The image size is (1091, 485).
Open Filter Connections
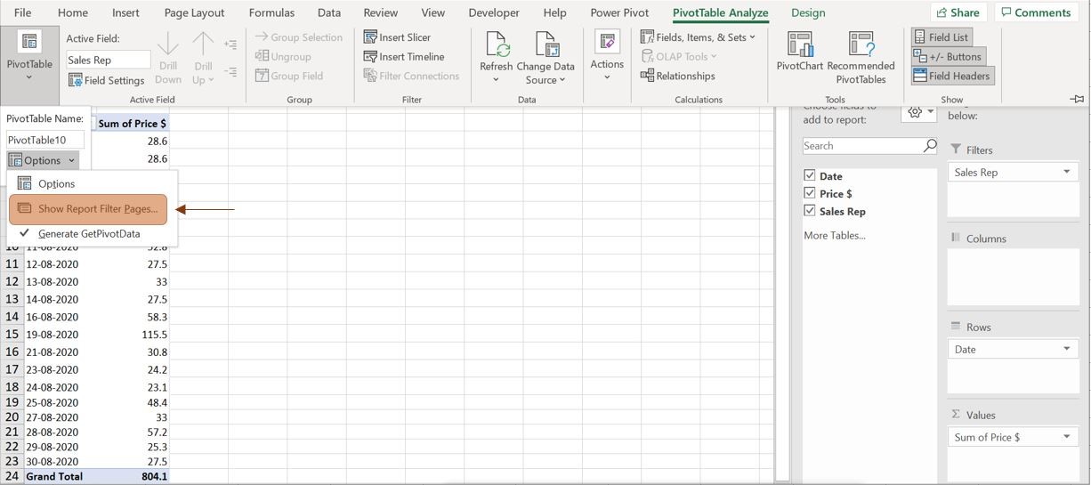[x=411, y=76]
